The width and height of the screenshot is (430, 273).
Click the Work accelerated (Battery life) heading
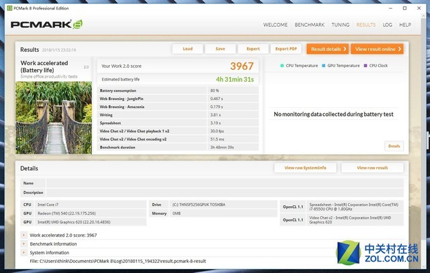44,66
